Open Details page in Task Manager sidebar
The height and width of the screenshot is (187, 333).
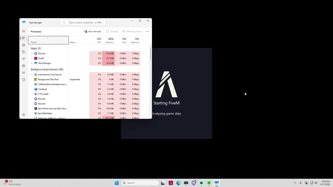tap(23, 73)
